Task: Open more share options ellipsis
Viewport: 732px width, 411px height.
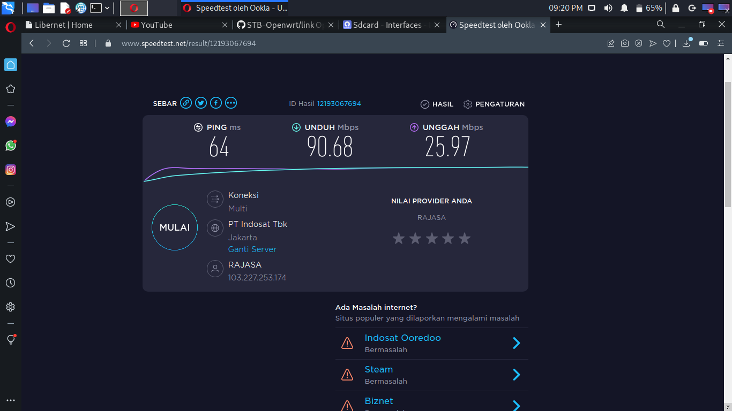Action: pyautogui.click(x=231, y=103)
